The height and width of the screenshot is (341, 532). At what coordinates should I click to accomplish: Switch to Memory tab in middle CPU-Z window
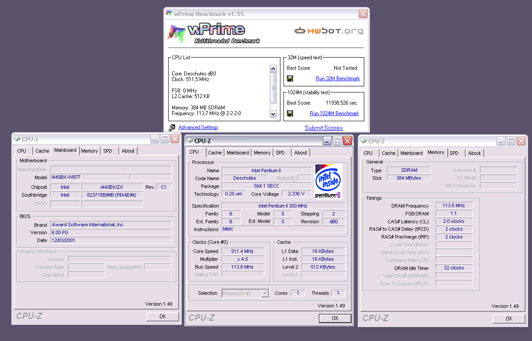pos(262,153)
